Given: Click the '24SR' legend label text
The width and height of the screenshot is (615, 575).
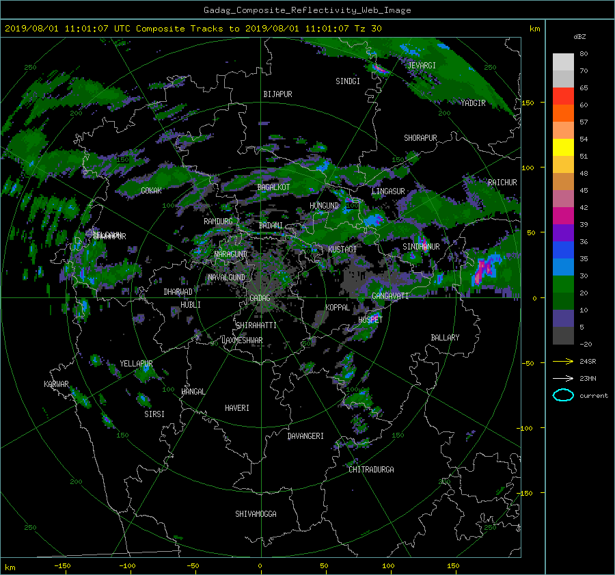Looking at the screenshot, I should tap(588, 361).
